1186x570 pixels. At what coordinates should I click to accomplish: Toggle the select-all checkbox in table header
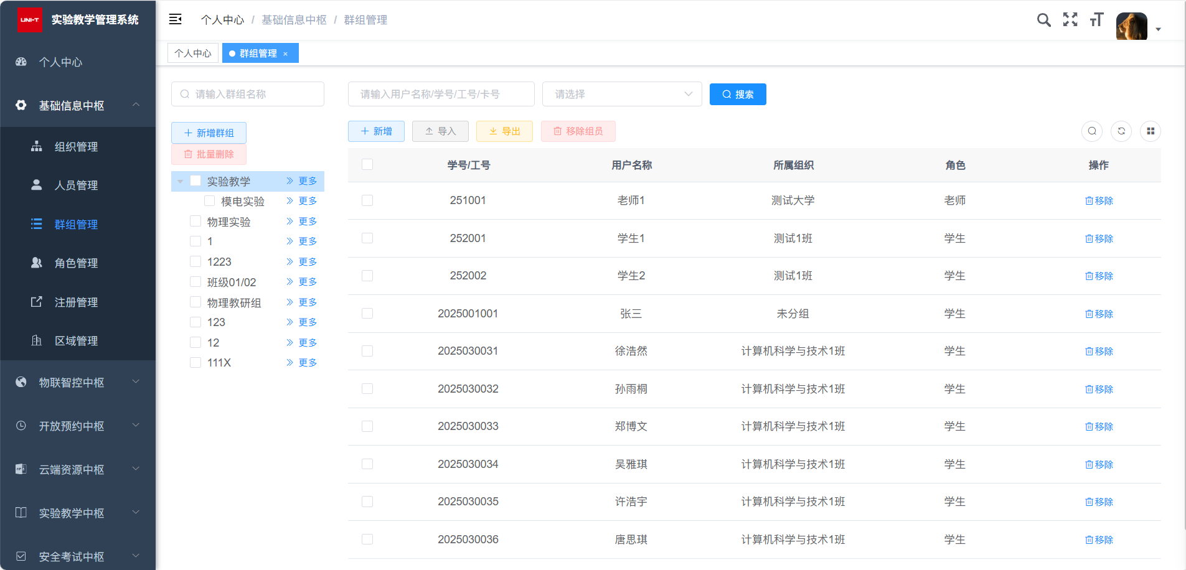pyautogui.click(x=367, y=164)
